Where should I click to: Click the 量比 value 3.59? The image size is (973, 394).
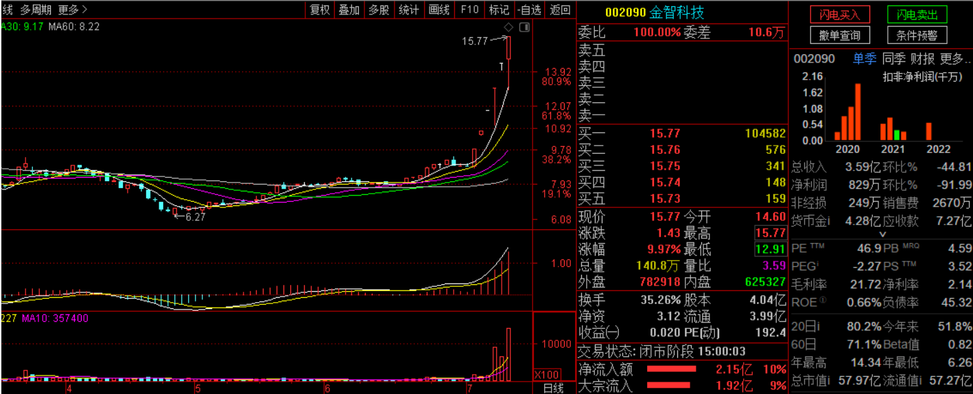pos(774,266)
